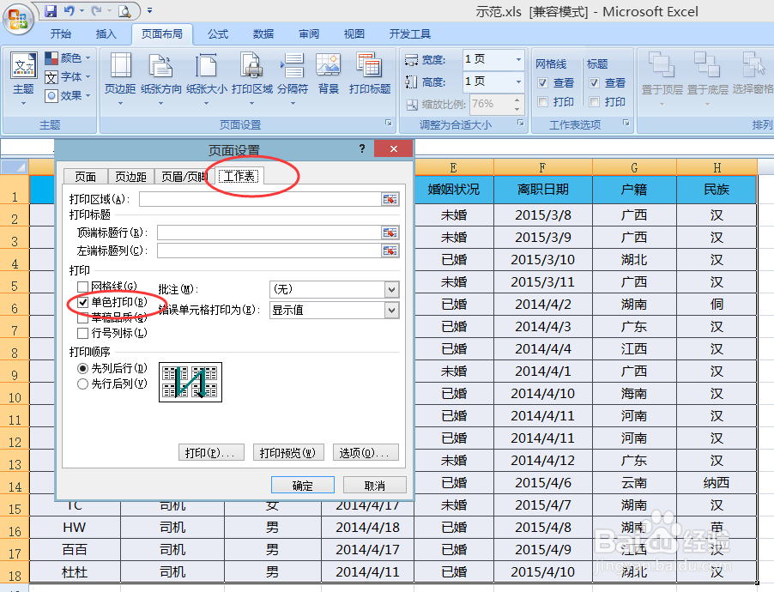Switch to the 公式 ribbon tab
The image size is (774, 592).
[218, 33]
